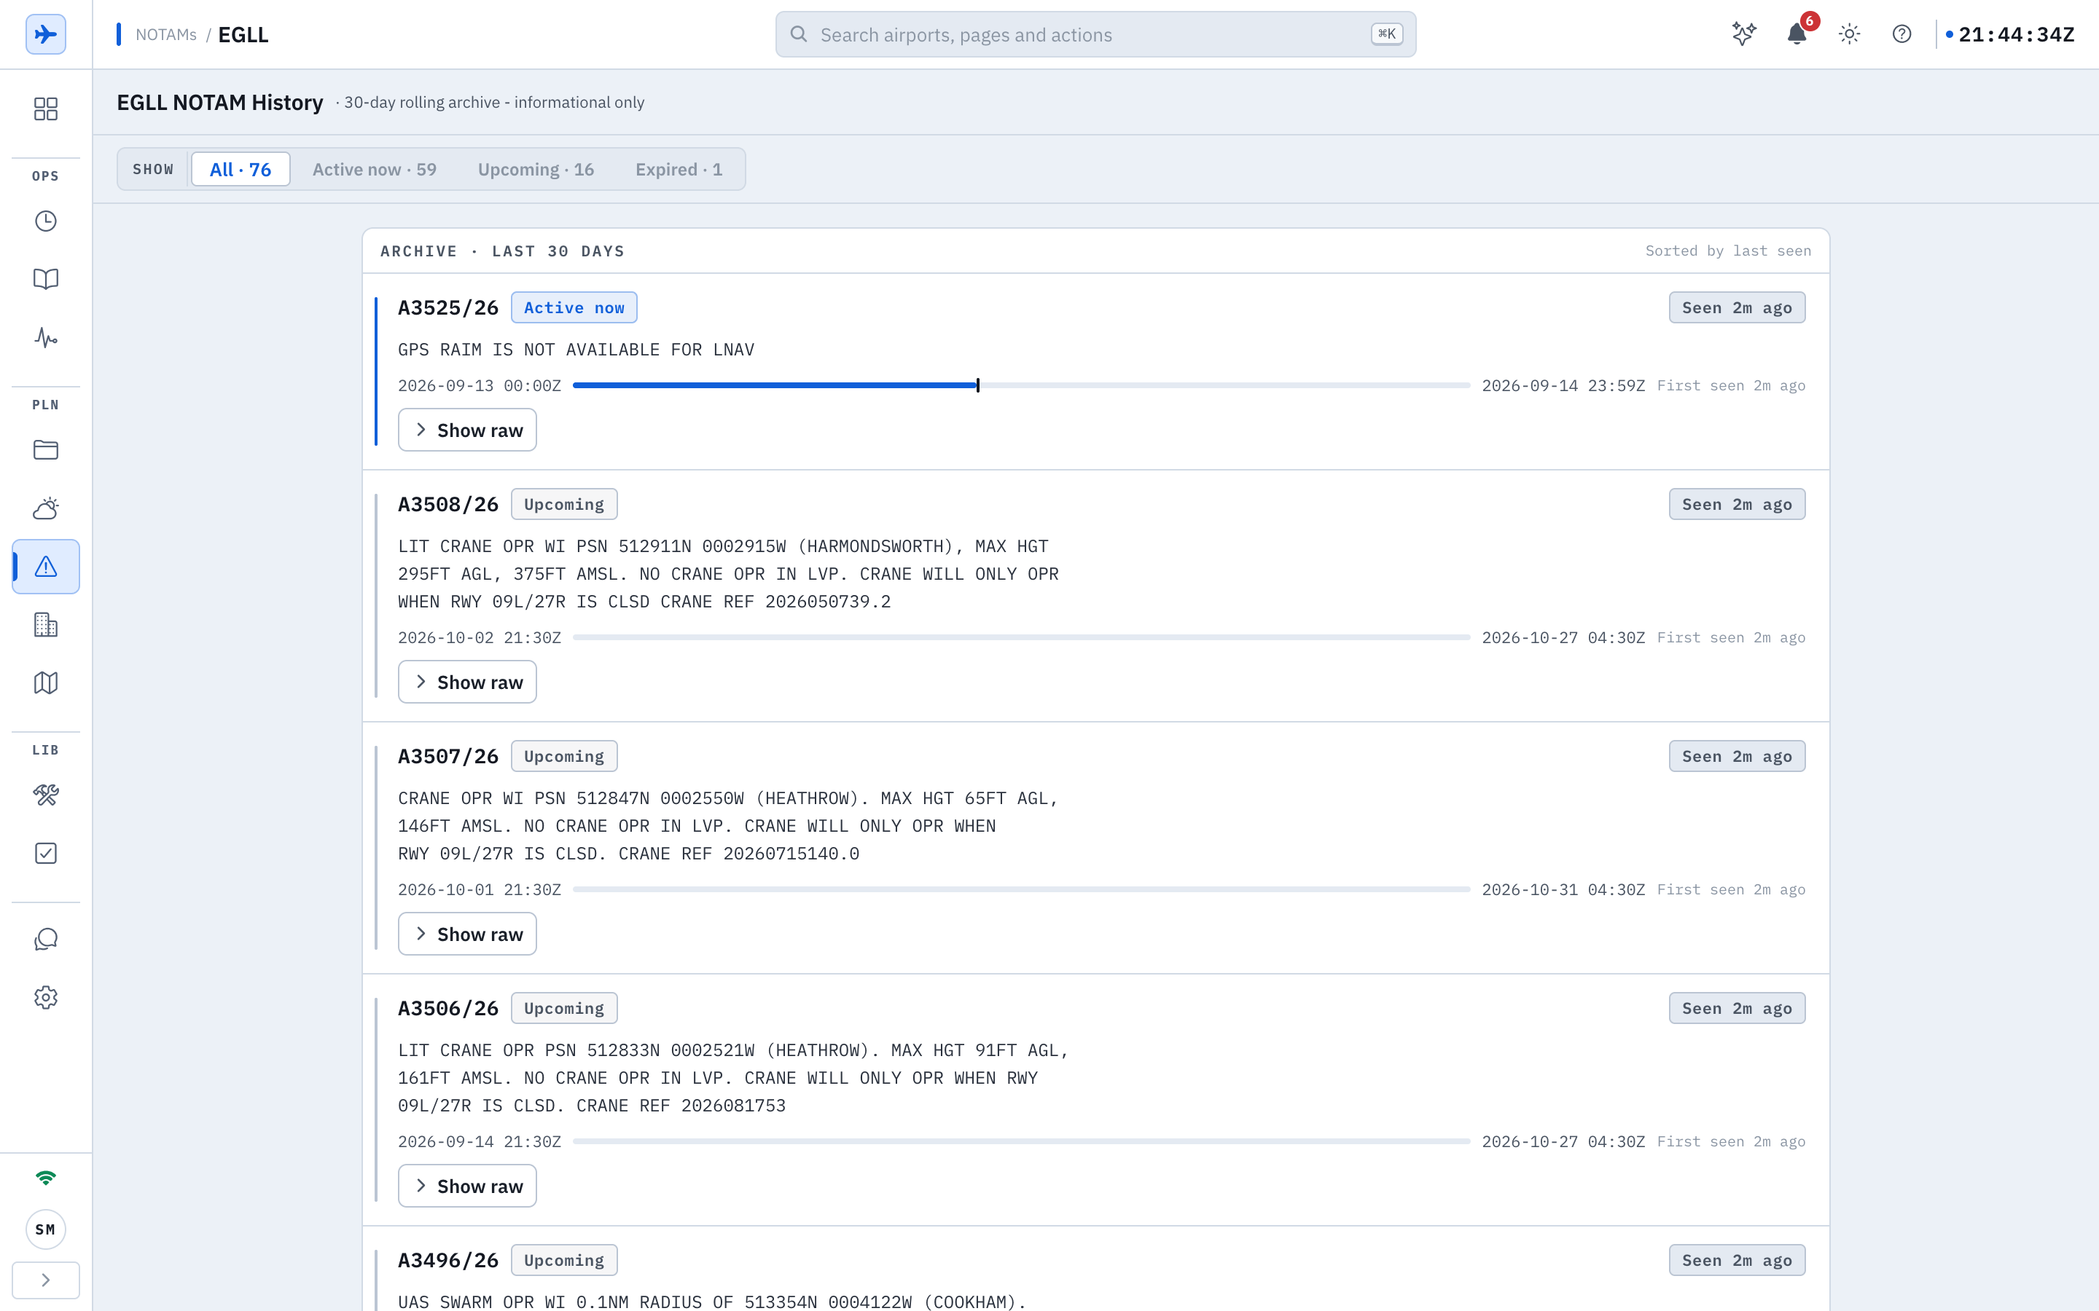
Task: Open the building icon in sidebar
Action: click(x=46, y=624)
